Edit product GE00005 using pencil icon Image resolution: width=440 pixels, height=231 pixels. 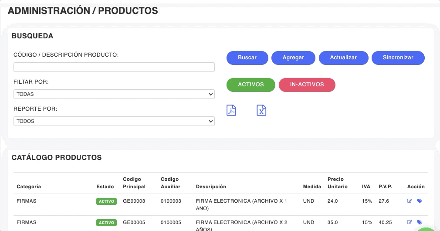[410, 222]
